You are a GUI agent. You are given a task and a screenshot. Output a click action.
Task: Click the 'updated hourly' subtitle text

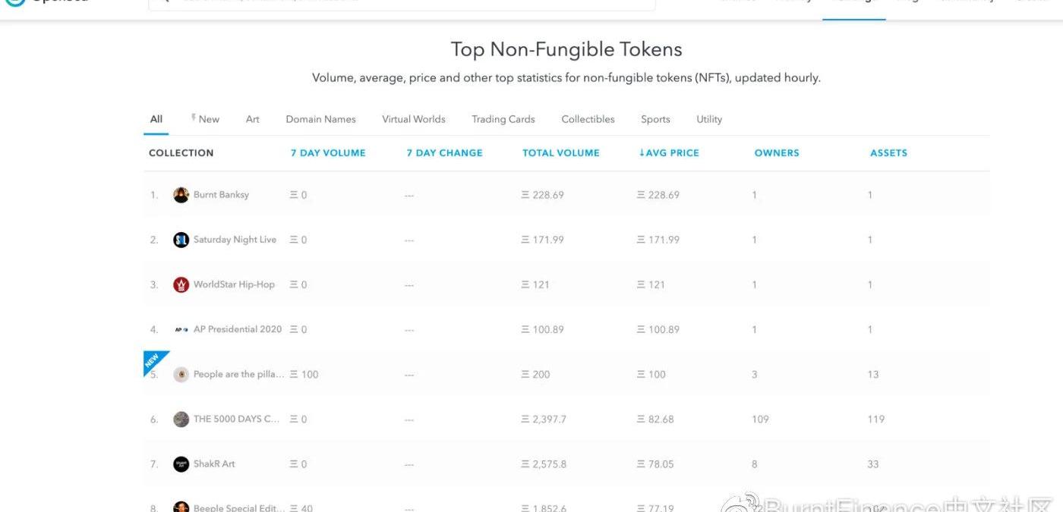click(x=778, y=77)
